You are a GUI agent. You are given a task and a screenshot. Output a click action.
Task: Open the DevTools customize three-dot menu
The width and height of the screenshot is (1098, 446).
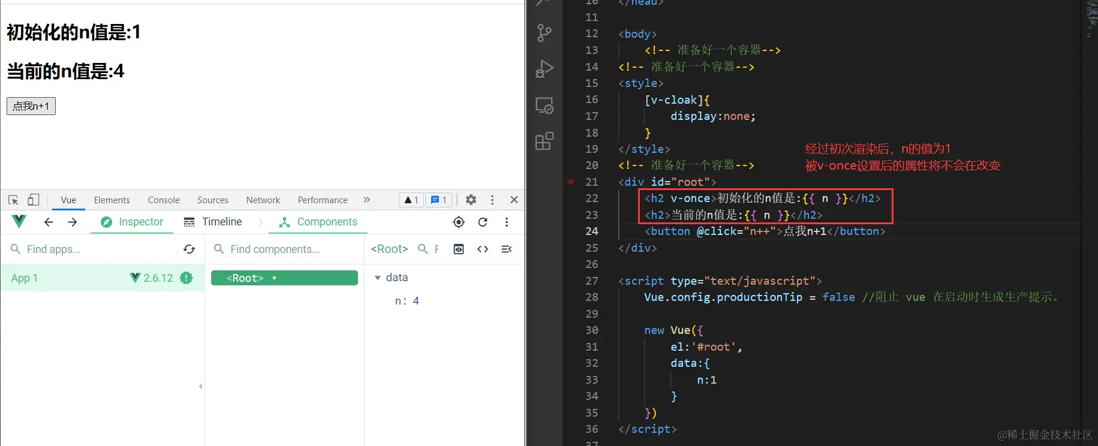492,200
